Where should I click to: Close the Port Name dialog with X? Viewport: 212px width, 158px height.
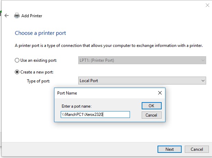click(x=160, y=93)
